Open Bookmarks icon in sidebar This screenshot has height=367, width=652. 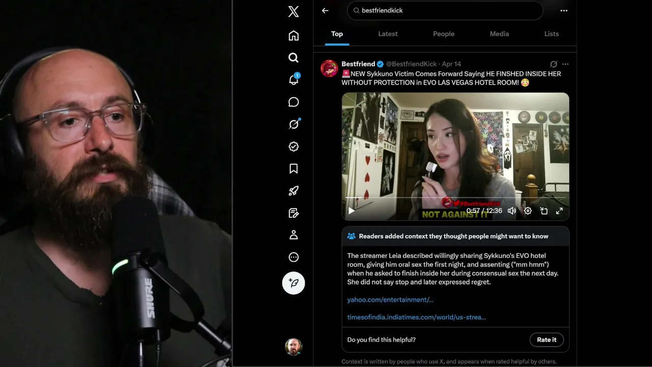click(293, 169)
